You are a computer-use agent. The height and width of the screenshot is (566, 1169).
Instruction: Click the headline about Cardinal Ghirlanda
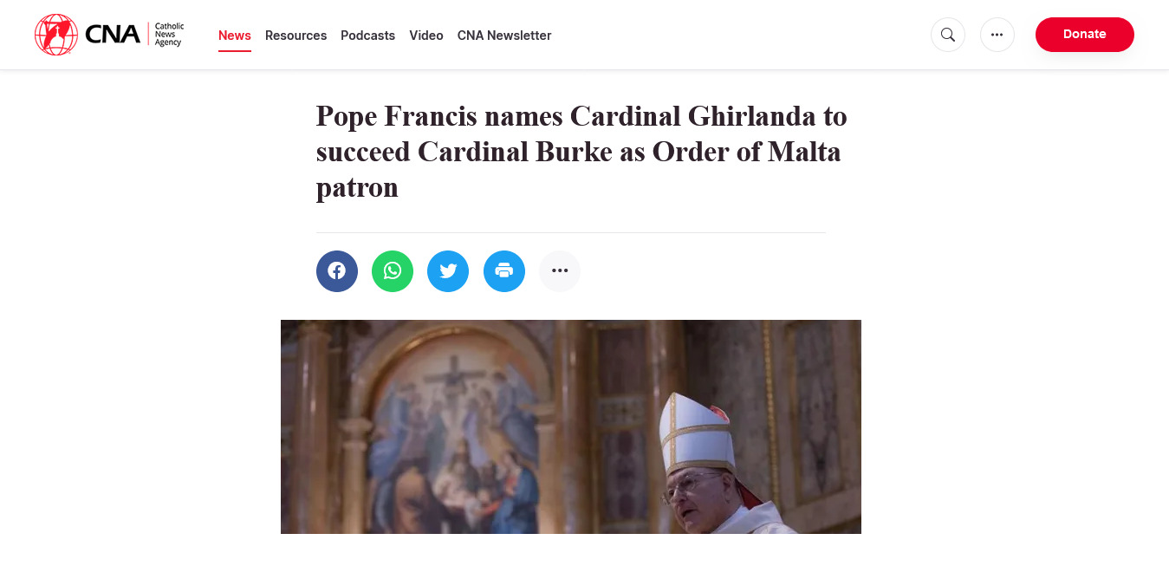(581, 152)
